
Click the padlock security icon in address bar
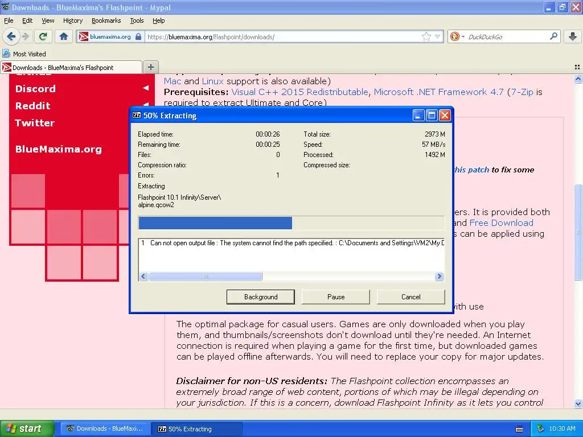click(x=138, y=36)
